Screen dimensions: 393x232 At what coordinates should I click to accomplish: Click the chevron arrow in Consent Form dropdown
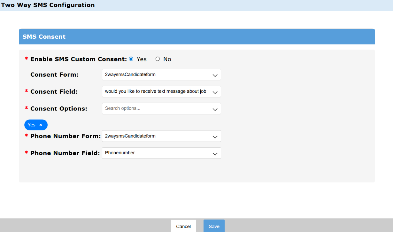click(215, 75)
